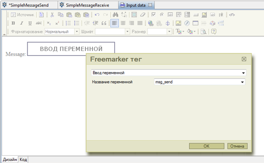Insert a table
The image size is (264, 163).
(195, 23)
